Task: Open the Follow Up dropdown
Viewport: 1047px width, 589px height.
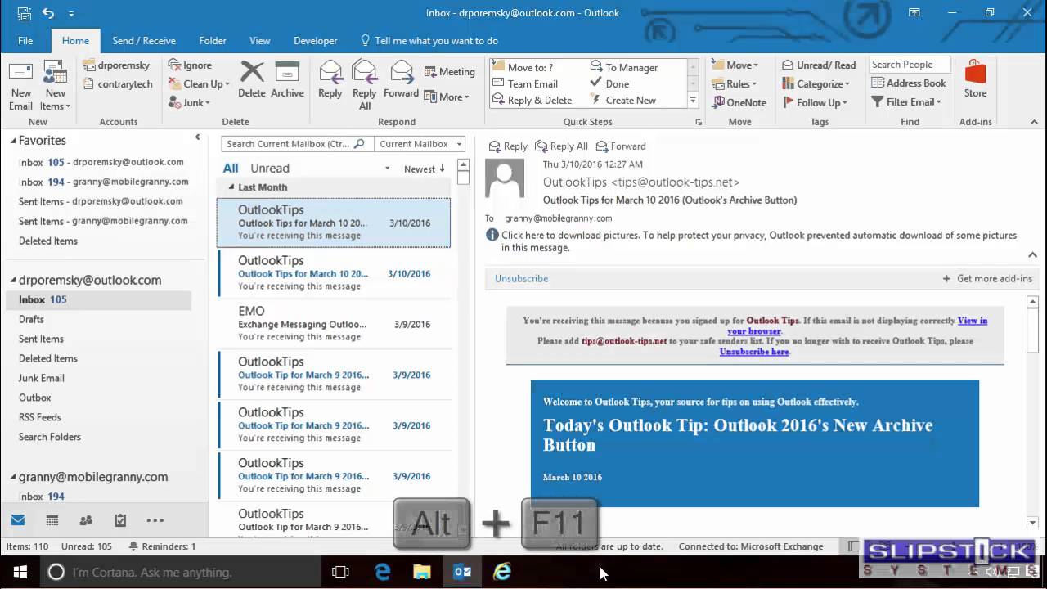Action: coord(816,102)
